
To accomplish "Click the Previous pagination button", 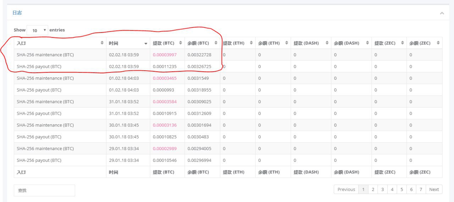I will [x=346, y=190].
